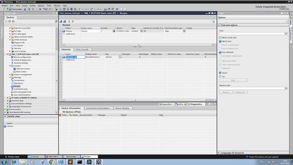The height and width of the screenshot is (165, 293).
Task: Click the import arrow icon in Recipes editor toolbar
Action: pyautogui.click(x=73, y=22)
